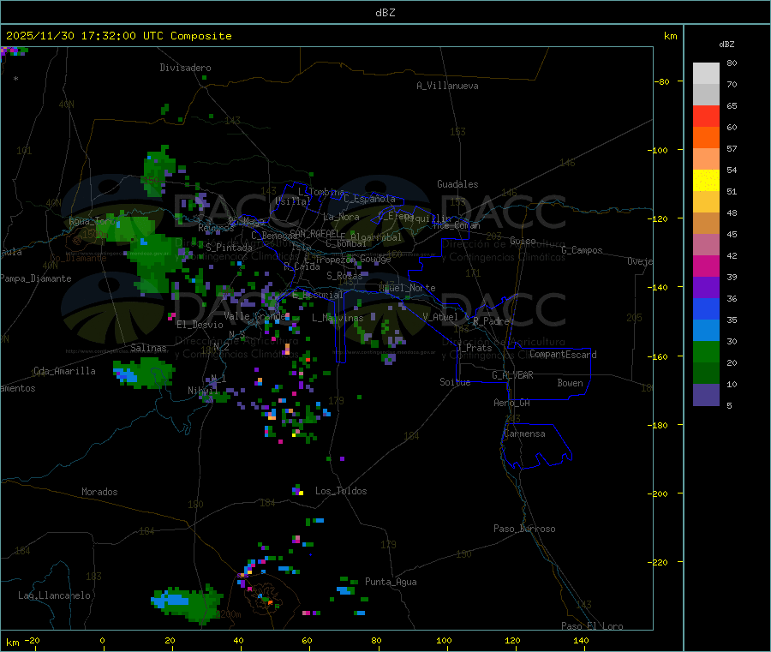Click the La_Nora place label
The width and height of the screenshot is (771, 652).
tap(341, 217)
